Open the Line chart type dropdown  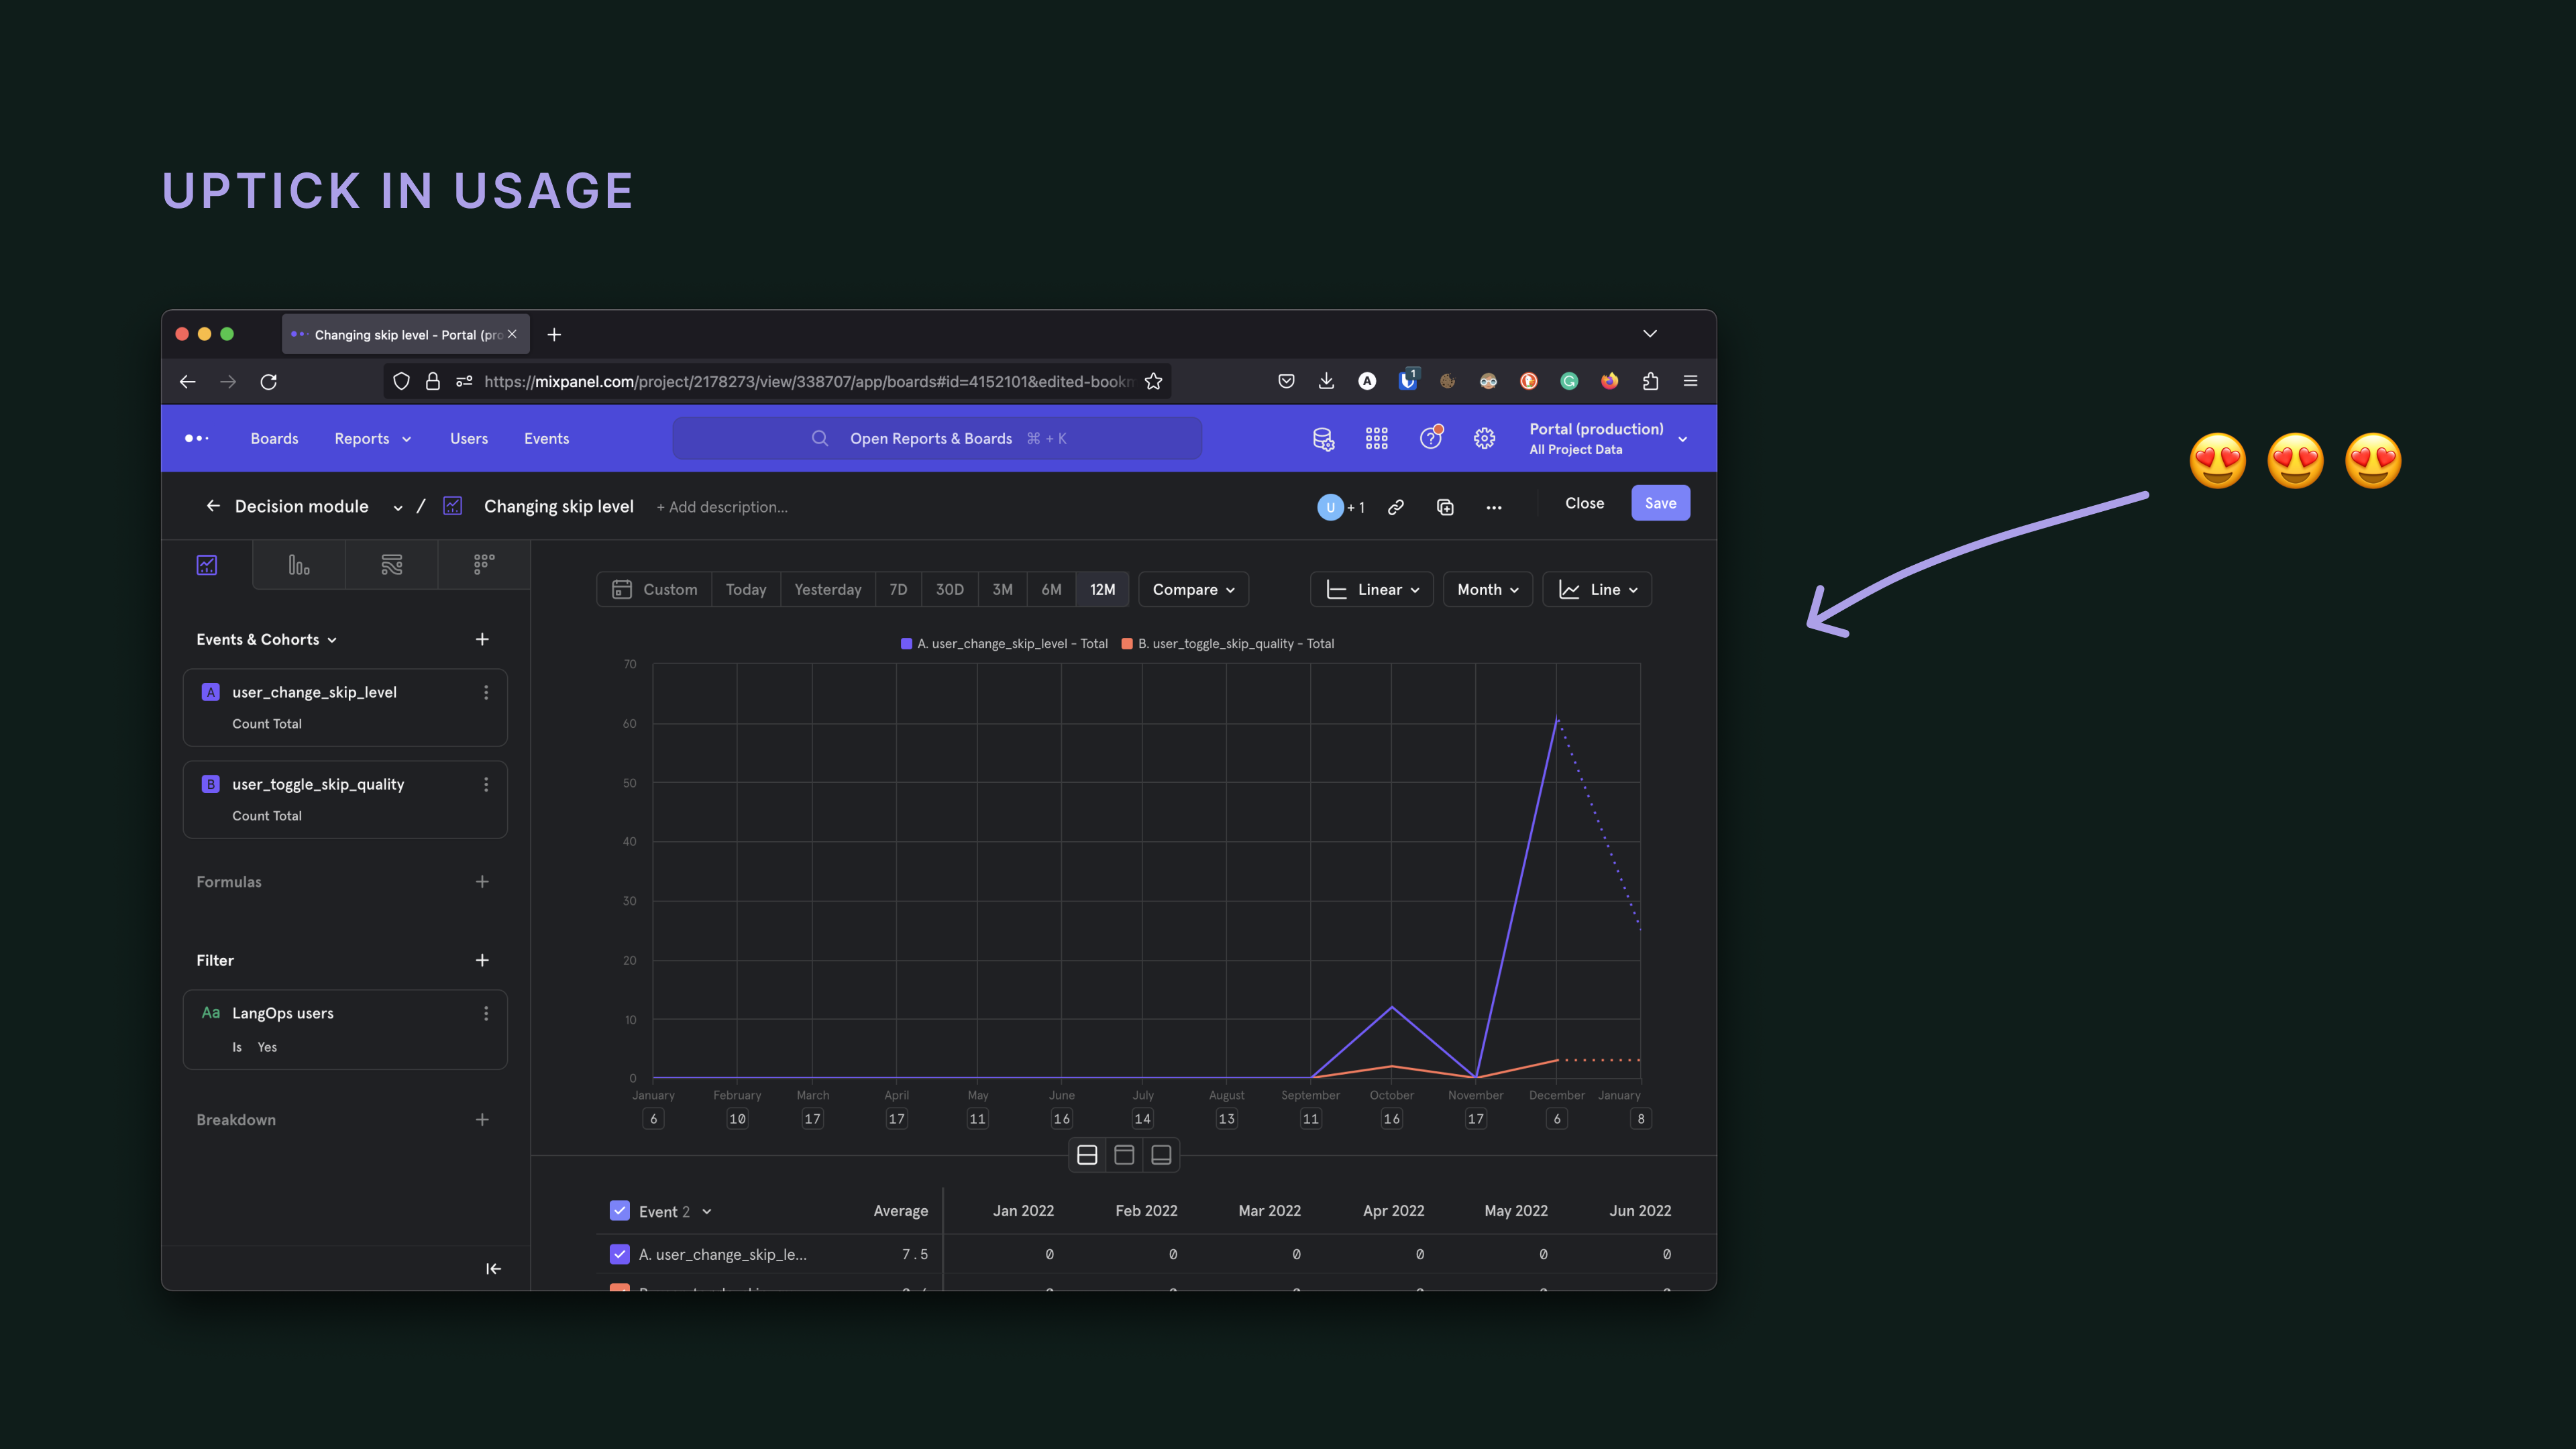click(1597, 590)
